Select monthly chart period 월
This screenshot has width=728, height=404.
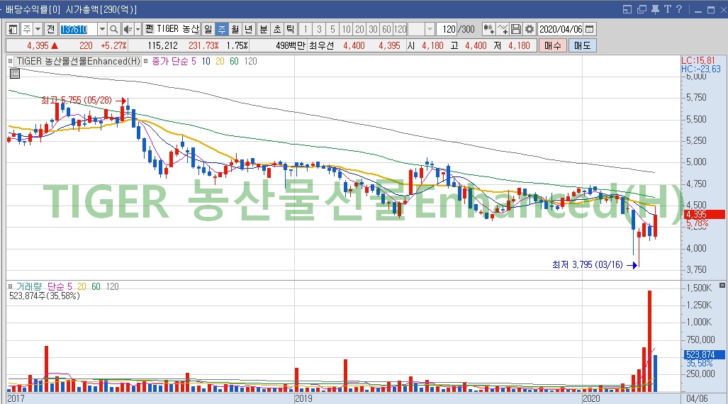click(x=235, y=29)
